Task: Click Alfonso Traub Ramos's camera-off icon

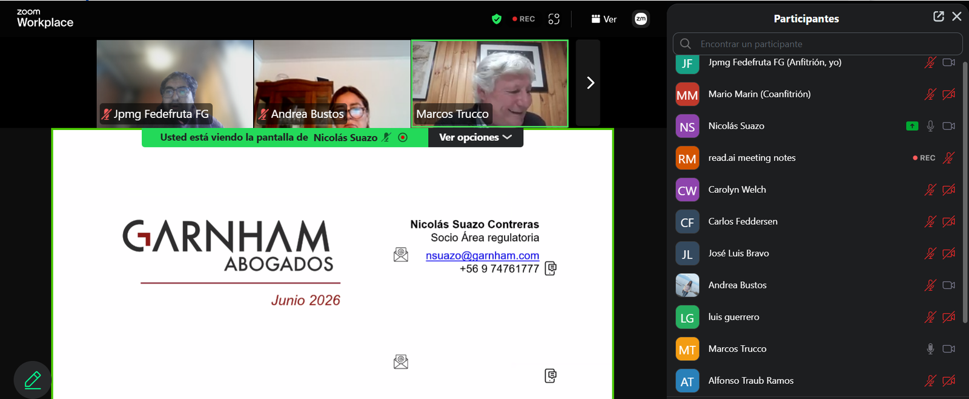Action: pyautogui.click(x=949, y=381)
